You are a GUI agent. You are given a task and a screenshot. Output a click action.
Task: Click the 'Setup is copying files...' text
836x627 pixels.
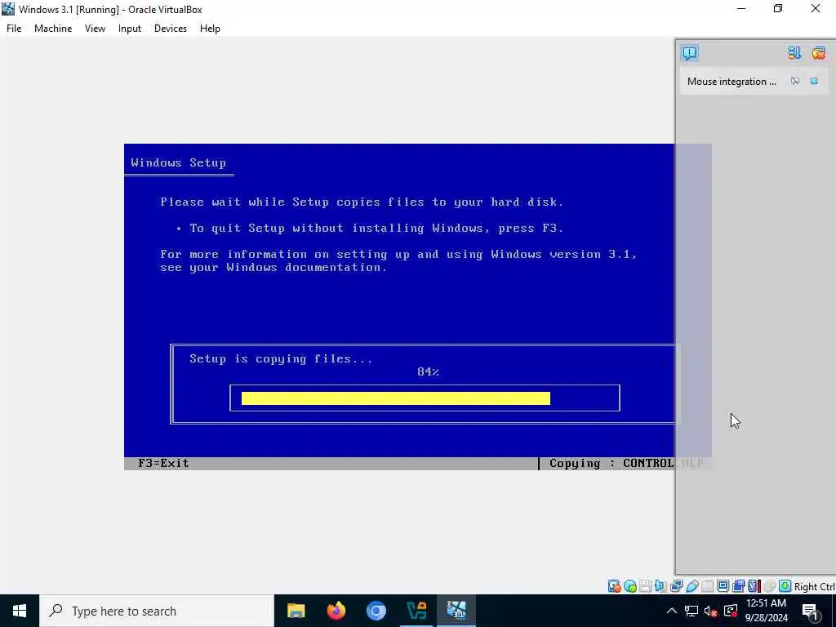[x=281, y=359]
